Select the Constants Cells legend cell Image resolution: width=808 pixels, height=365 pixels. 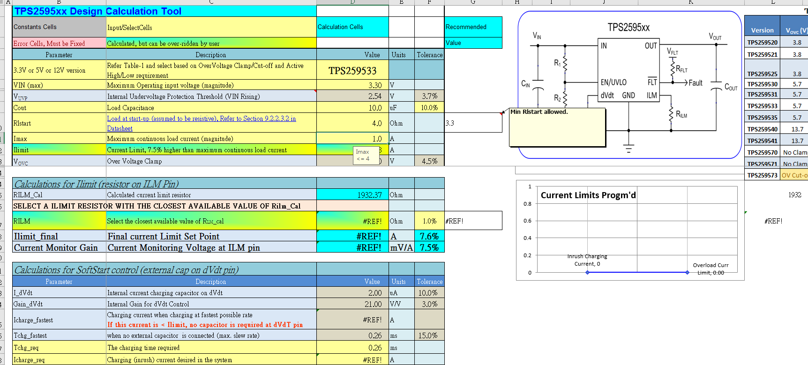(59, 27)
